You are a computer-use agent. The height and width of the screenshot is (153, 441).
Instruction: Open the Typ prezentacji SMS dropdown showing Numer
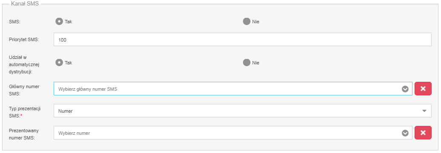point(242,111)
